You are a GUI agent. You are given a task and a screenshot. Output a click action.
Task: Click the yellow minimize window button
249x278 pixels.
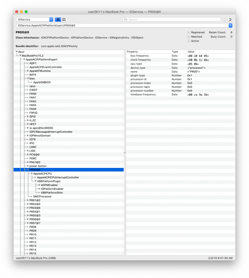(x=21, y=12)
